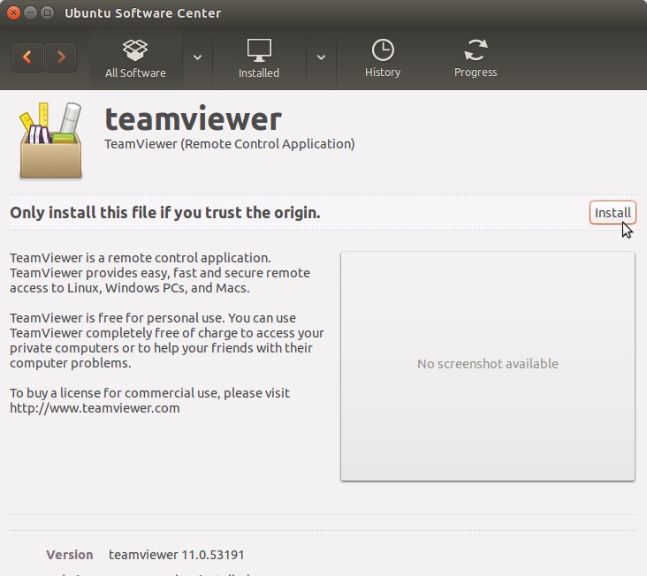Click the Version label
647x576 pixels.
click(x=69, y=555)
